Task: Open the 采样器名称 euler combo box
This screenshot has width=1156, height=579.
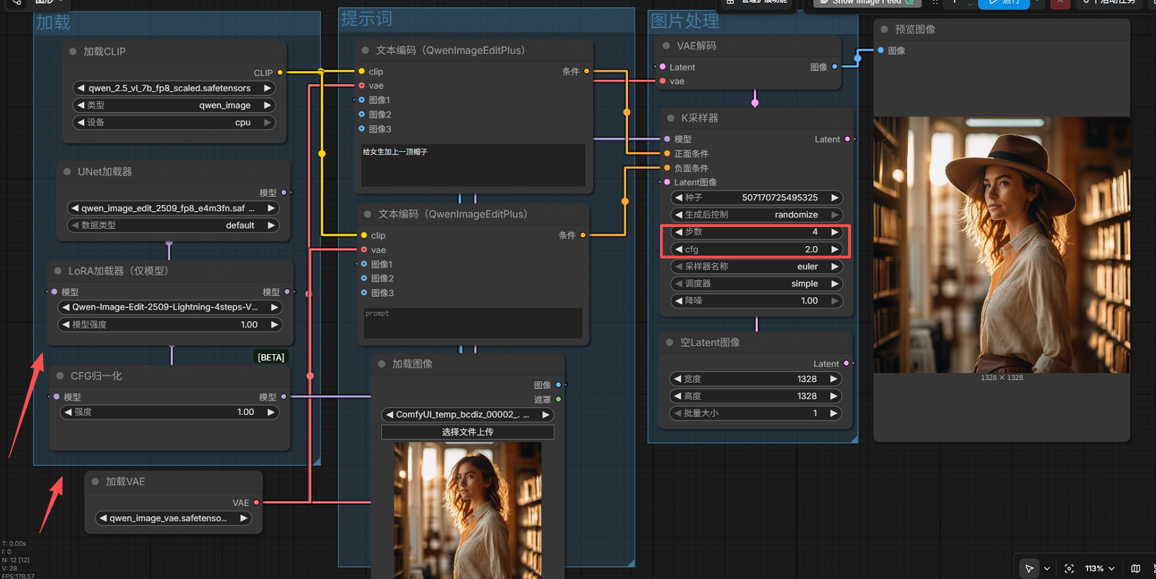Action: point(757,267)
